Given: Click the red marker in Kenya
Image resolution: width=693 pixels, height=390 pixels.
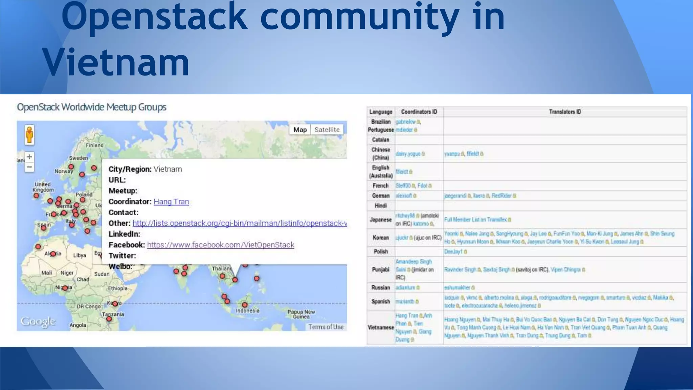Looking at the screenshot, I should tap(115, 304).
